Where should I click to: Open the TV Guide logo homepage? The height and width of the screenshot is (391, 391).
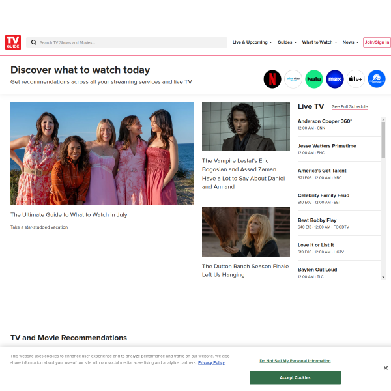point(13,42)
